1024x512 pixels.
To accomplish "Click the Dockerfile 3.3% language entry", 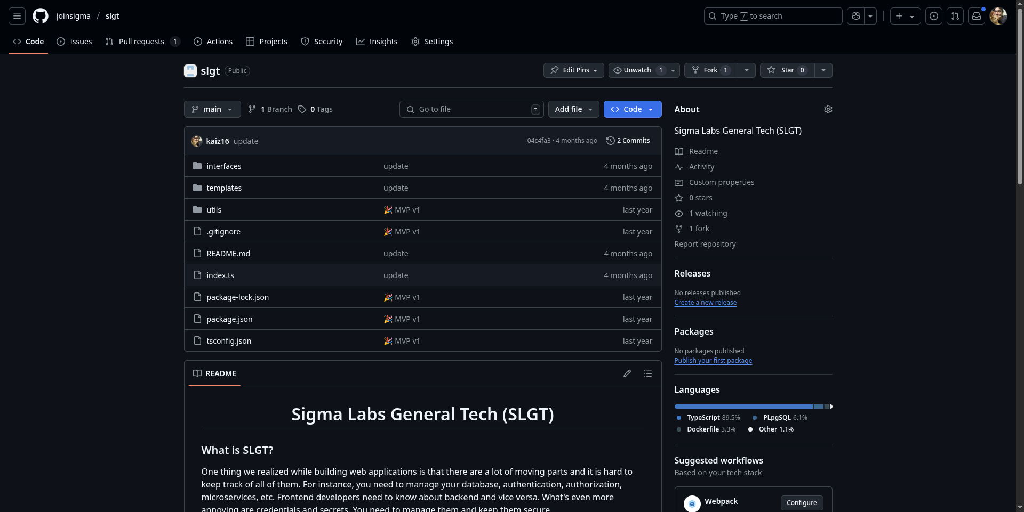I will tap(706, 429).
